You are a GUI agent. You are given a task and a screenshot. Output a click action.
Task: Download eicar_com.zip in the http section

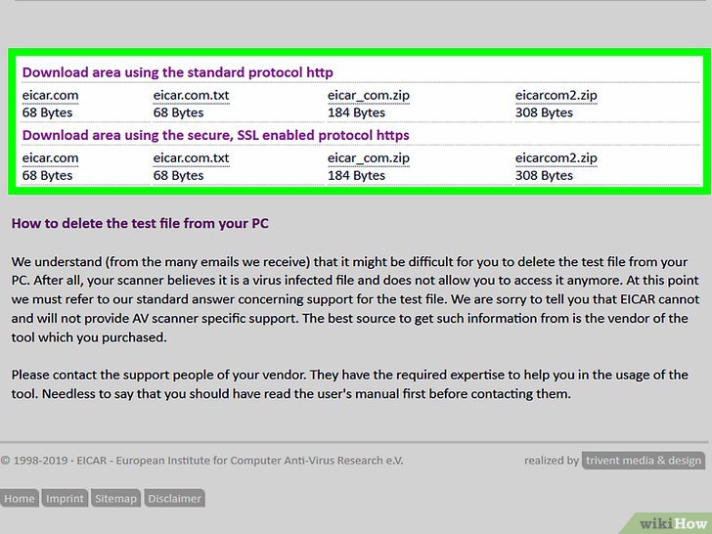pyautogui.click(x=369, y=96)
